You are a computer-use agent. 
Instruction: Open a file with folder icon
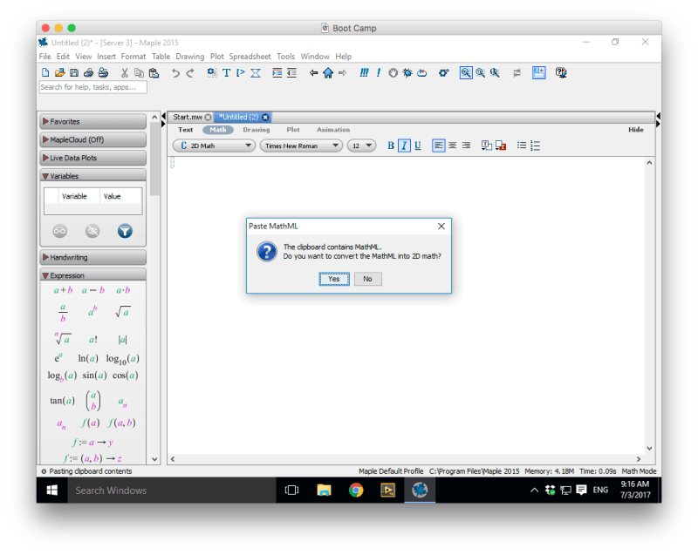(x=59, y=73)
